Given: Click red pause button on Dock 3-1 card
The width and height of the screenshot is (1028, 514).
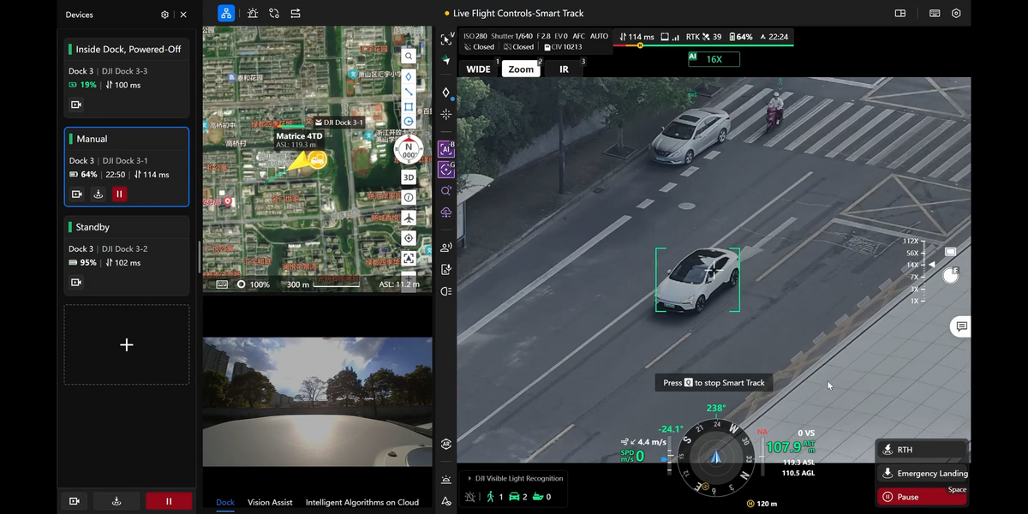Looking at the screenshot, I should click(x=119, y=194).
